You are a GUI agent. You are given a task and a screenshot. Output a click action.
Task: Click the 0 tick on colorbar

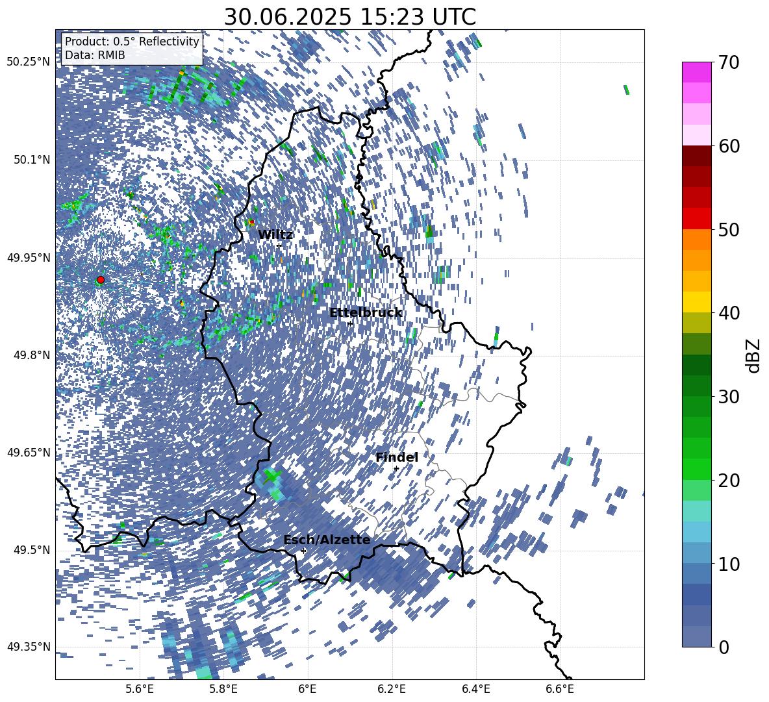724,647
